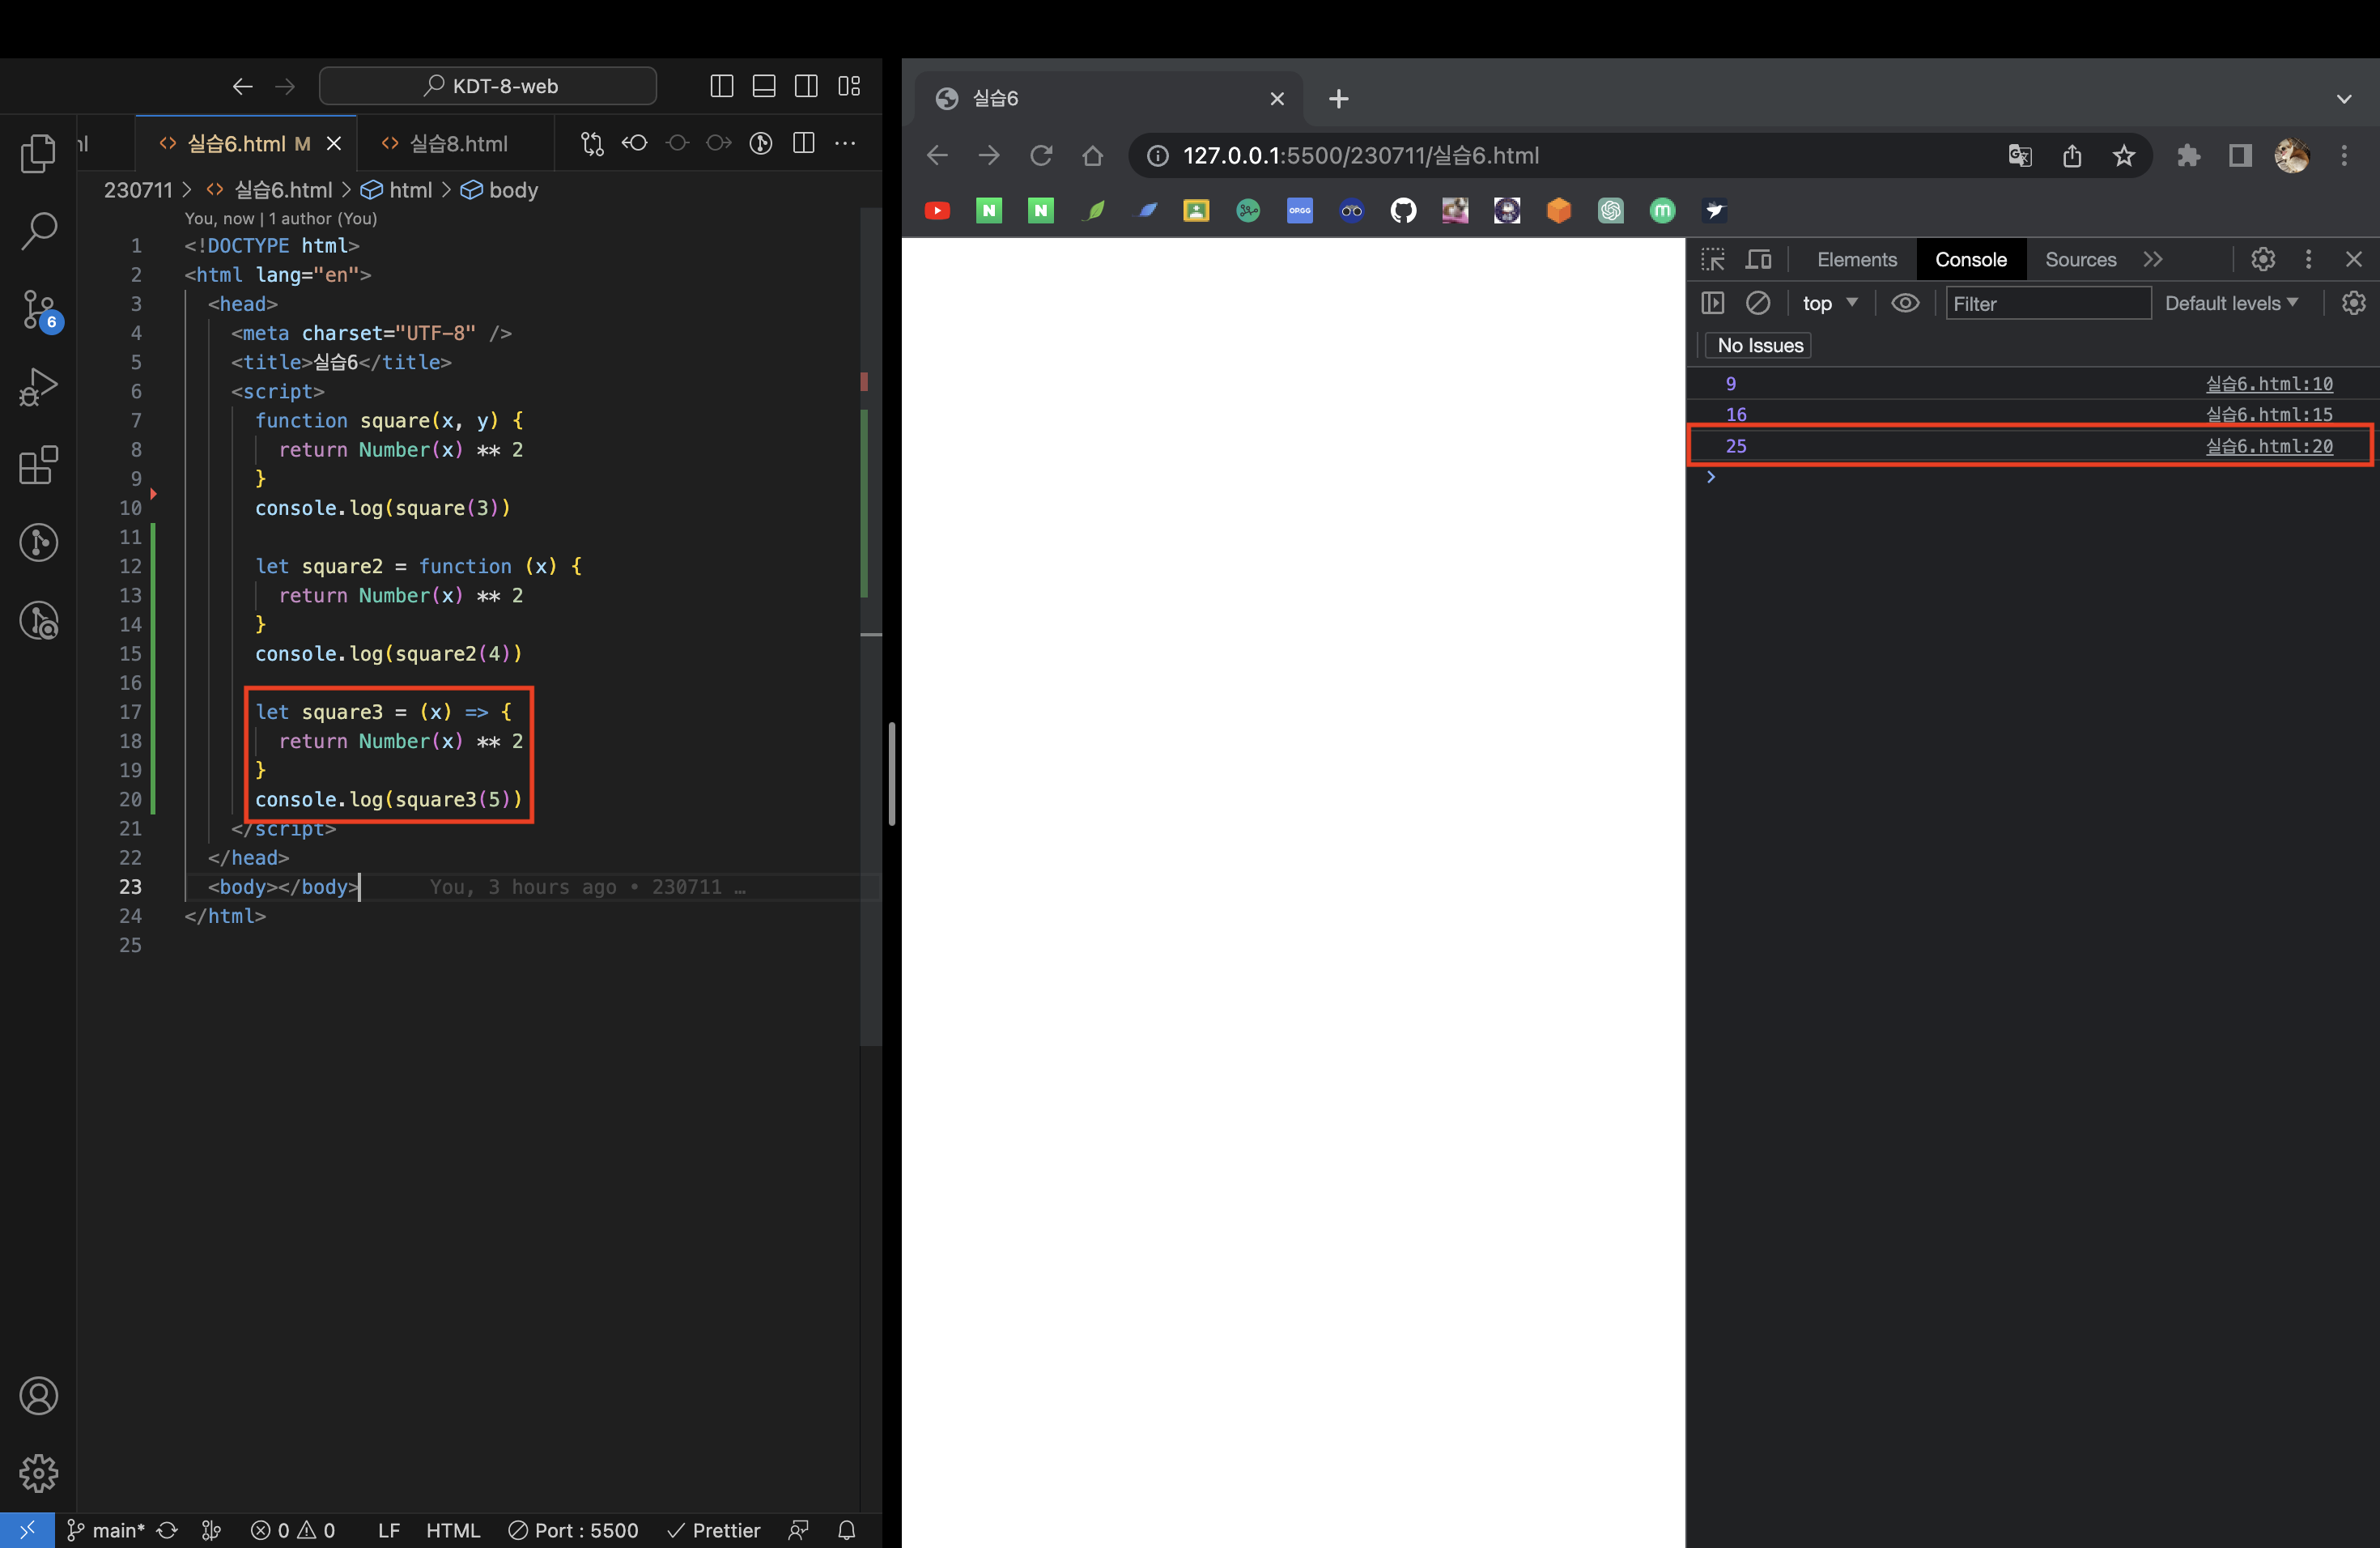This screenshot has height=1548, width=2380.
Task: Toggle Chrome side panel
Action: [2240, 155]
